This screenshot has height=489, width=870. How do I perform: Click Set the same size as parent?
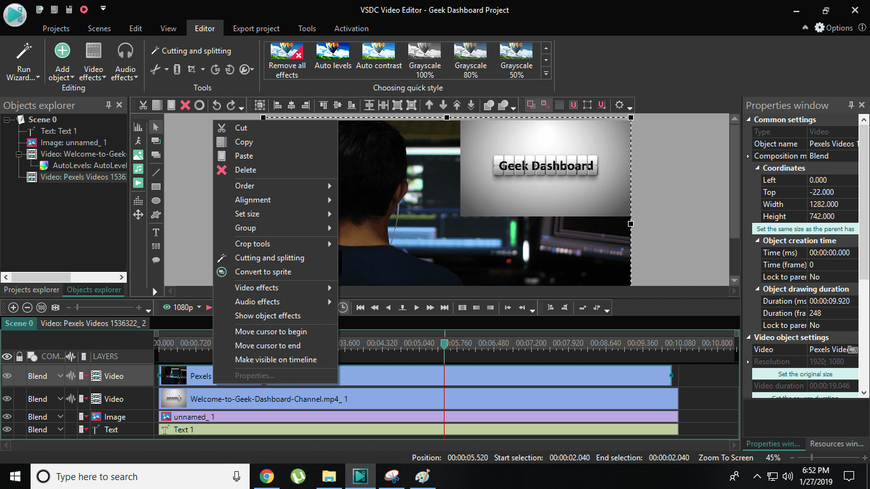click(805, 228)
